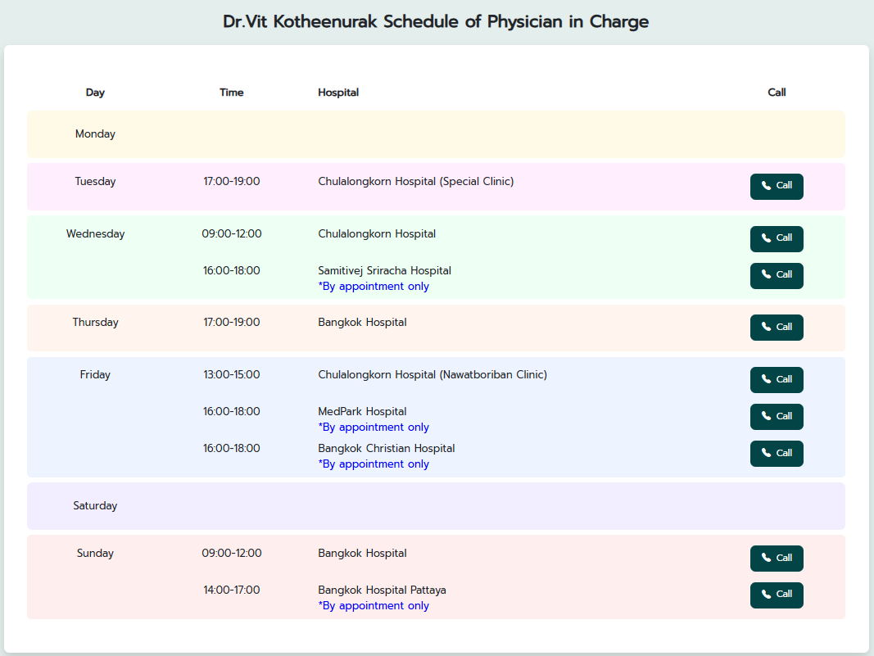Click Wednesday's Chulalongkorn Hospital name

pyautogui.click(x=377, y=233)
